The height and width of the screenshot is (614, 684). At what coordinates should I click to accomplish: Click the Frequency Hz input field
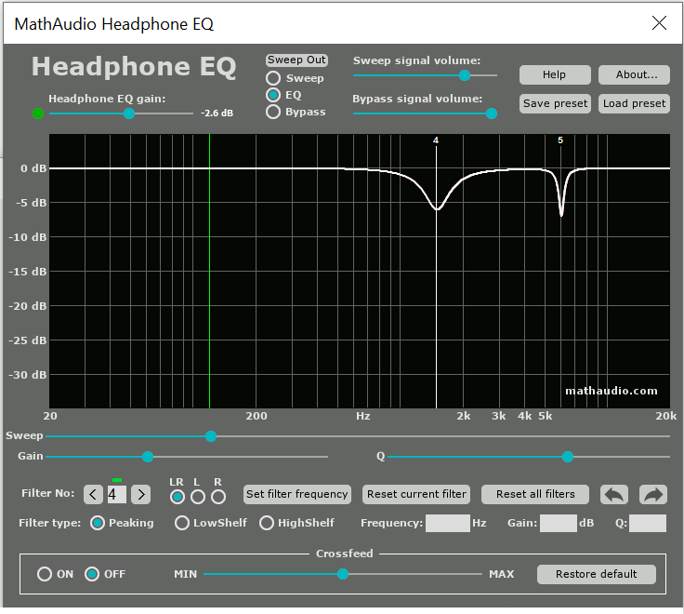(x=448, y=523)
